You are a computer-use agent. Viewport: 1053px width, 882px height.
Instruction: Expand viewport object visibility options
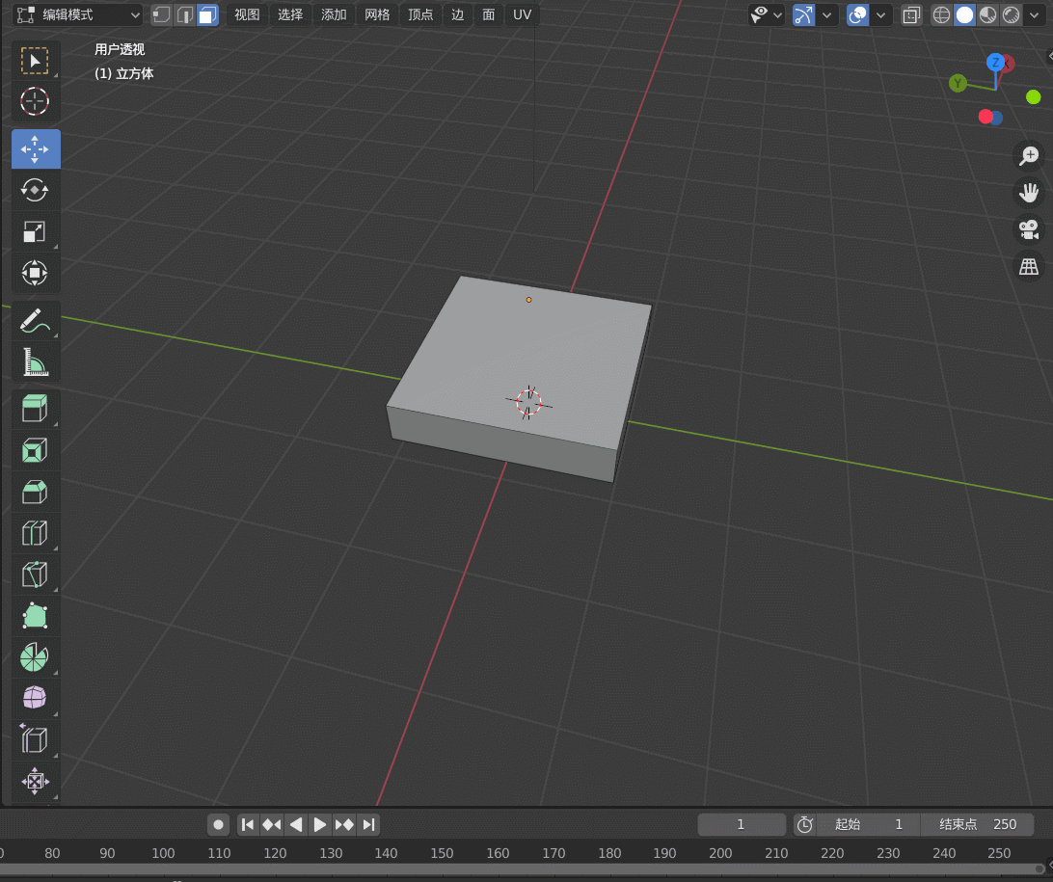[x=767, y=14]
